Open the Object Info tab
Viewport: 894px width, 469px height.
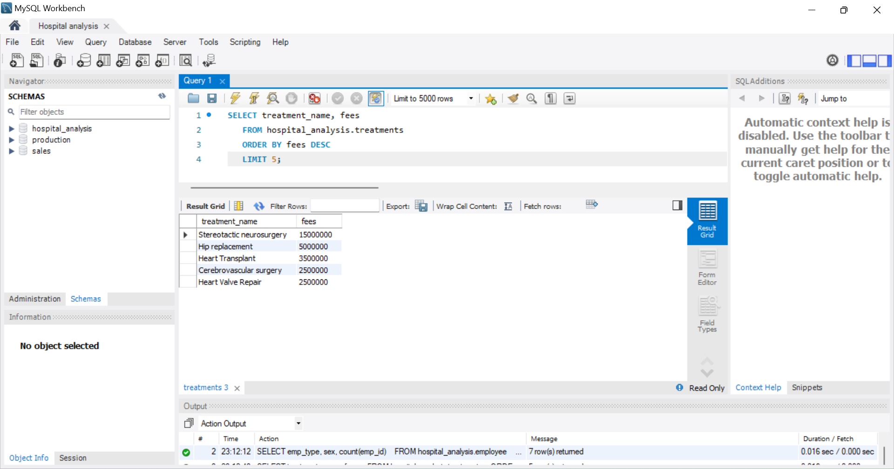click(29, 458)
